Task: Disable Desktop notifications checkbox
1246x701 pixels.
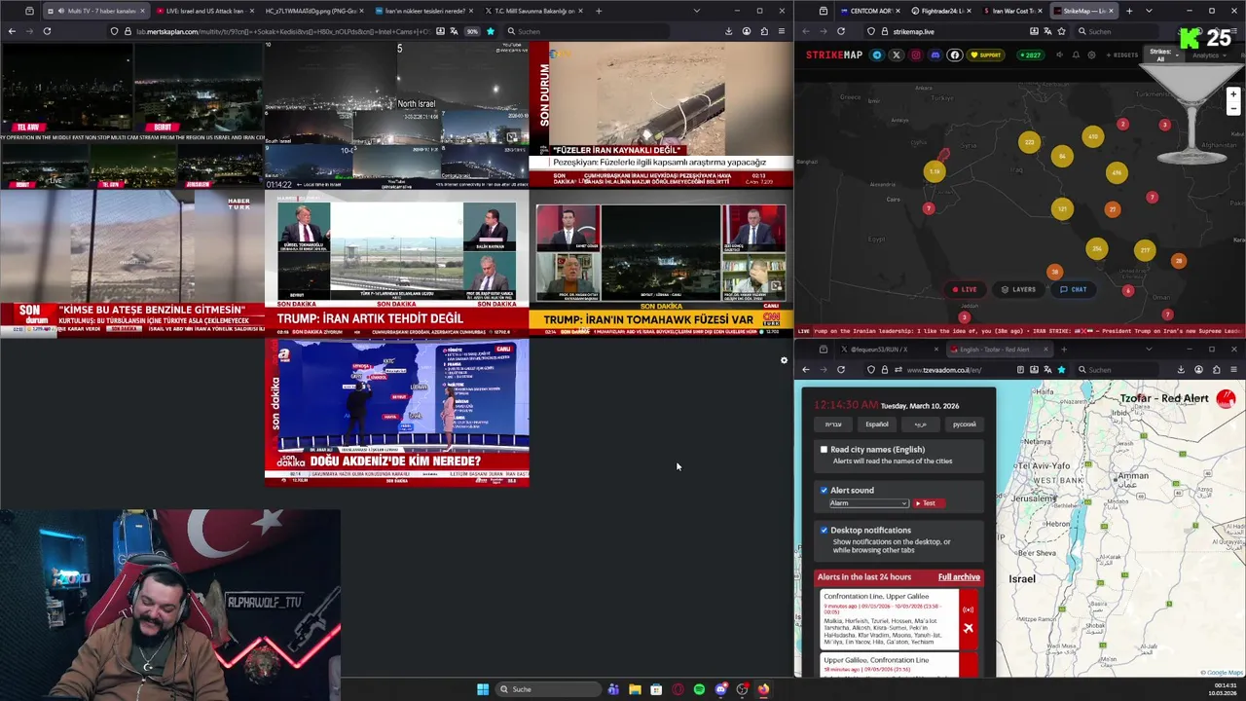Action: point(824,530)
